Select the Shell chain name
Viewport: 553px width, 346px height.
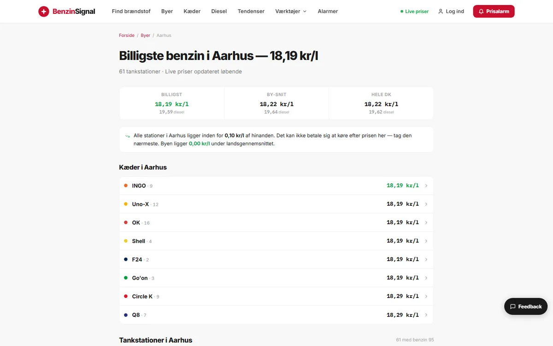(x=138, y=241)
